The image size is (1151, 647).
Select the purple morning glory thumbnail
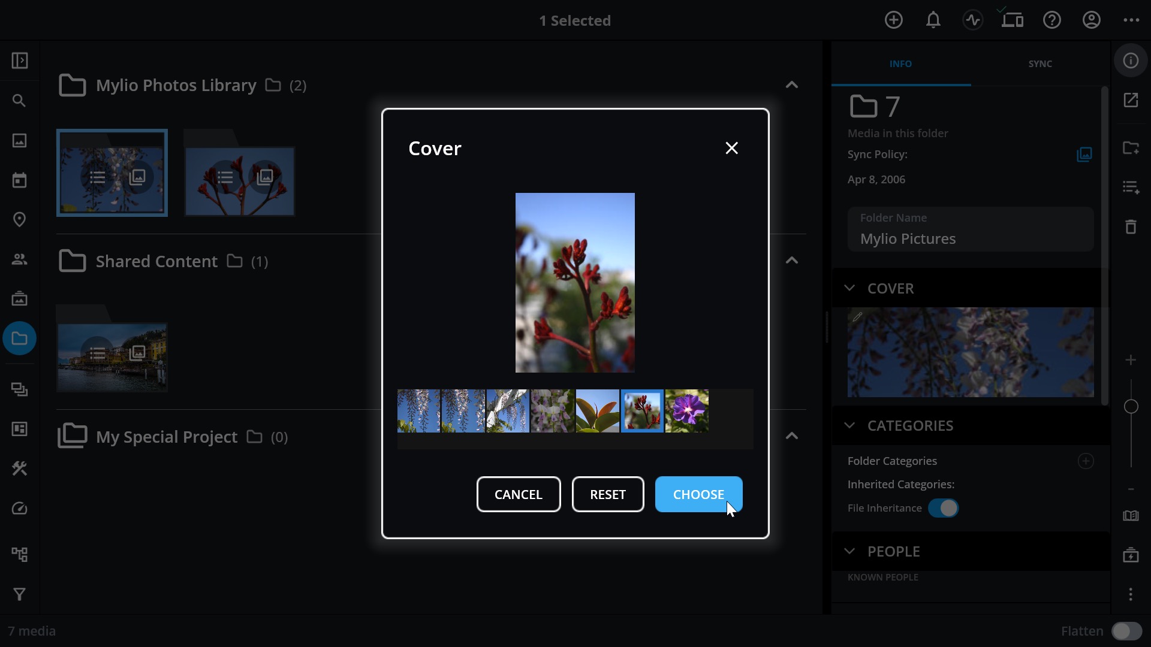coord(687,411)
